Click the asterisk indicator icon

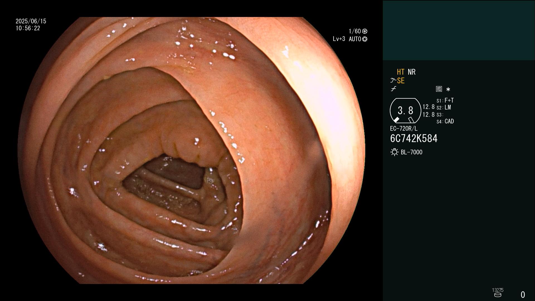448,89
